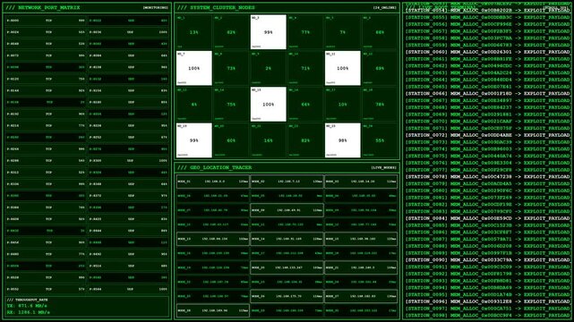Screen dimensions: 574x322
Task: Select highlighted cluster node ND_7
Action: tap(194, 68)
